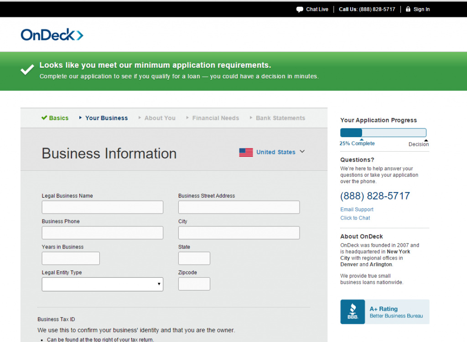Click the United States flag icon
Viewport: 467px width, 342px height.
246,152
